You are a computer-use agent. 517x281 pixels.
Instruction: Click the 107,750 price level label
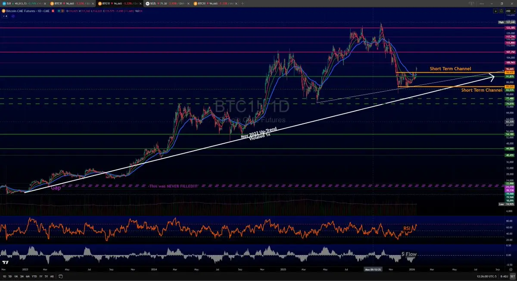(510, 52)
